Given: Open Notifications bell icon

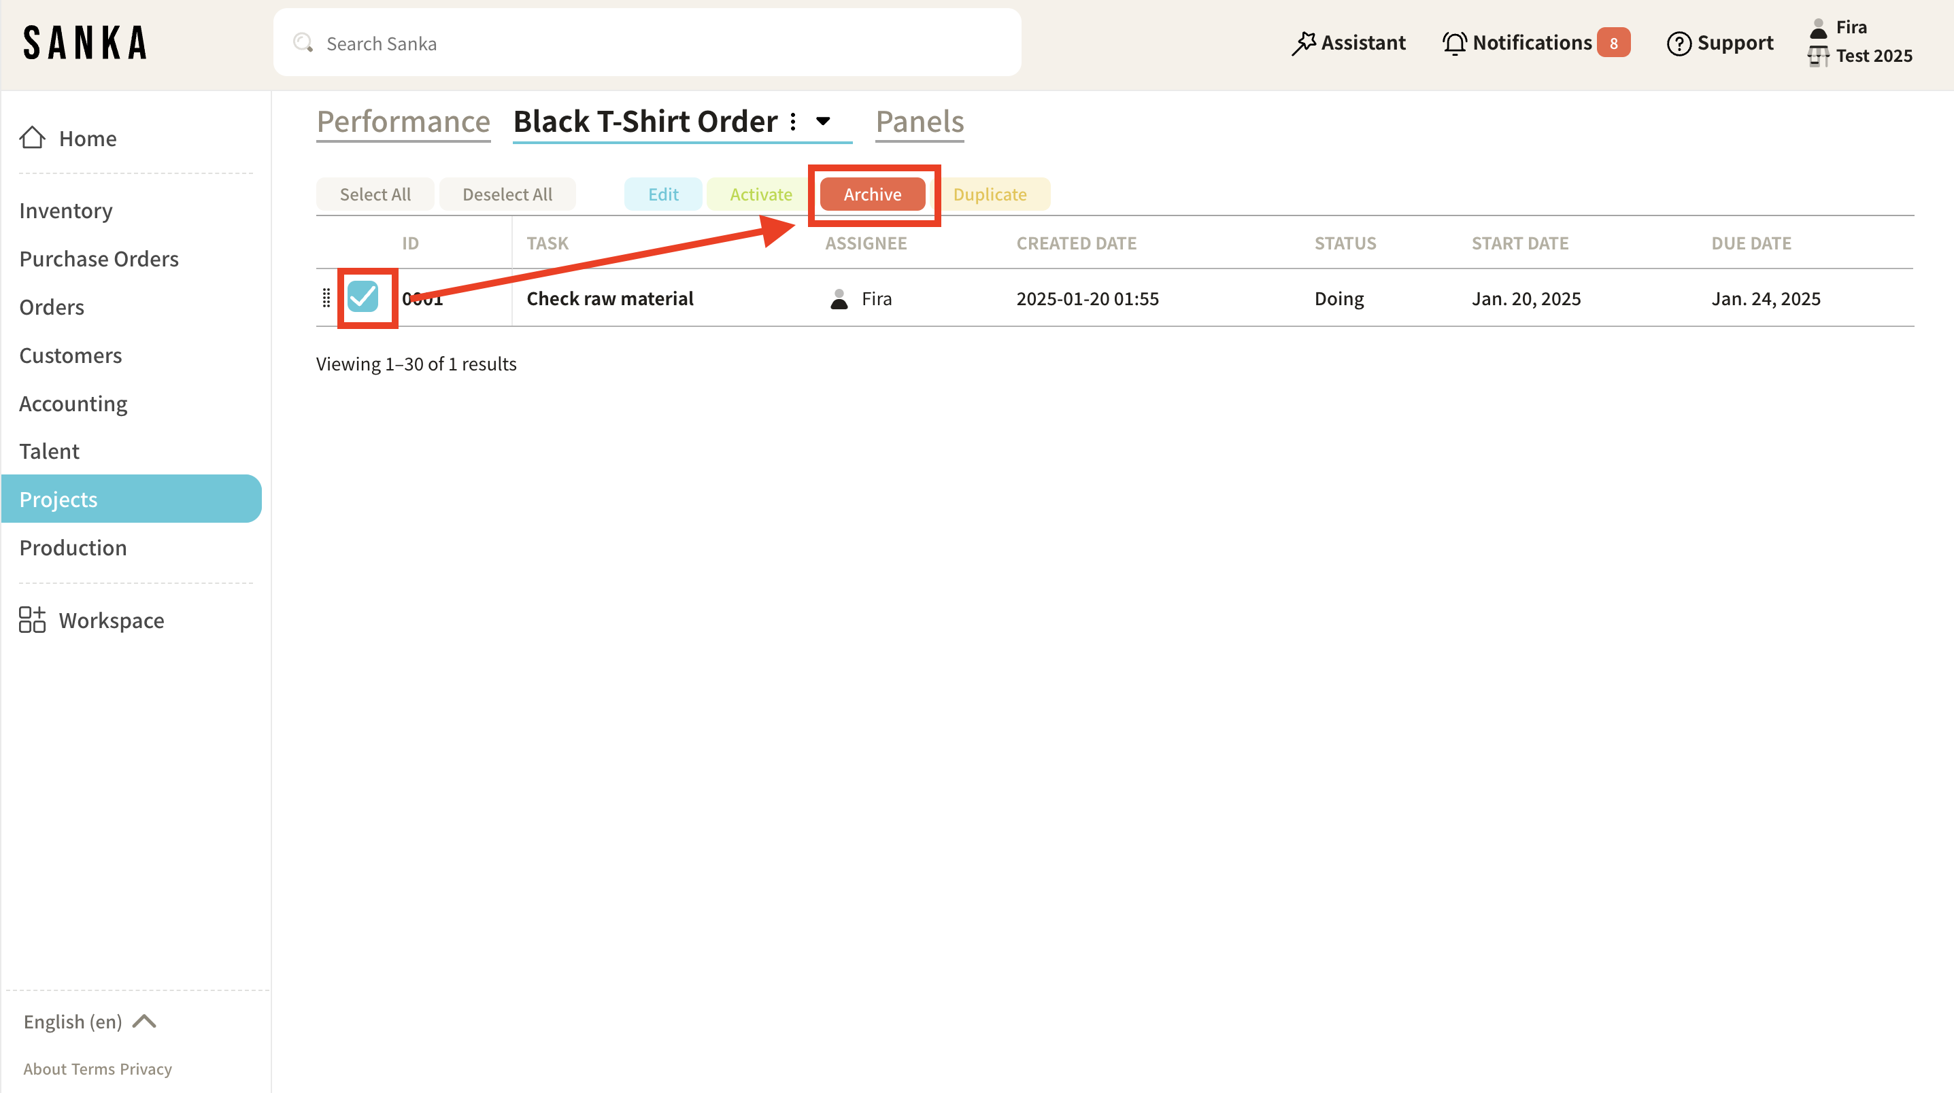Looking at the screenshot, I should 1454,44.
